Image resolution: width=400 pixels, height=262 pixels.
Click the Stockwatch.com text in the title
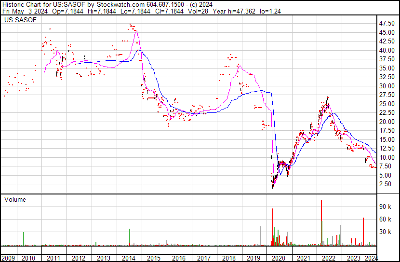(120, 4)
